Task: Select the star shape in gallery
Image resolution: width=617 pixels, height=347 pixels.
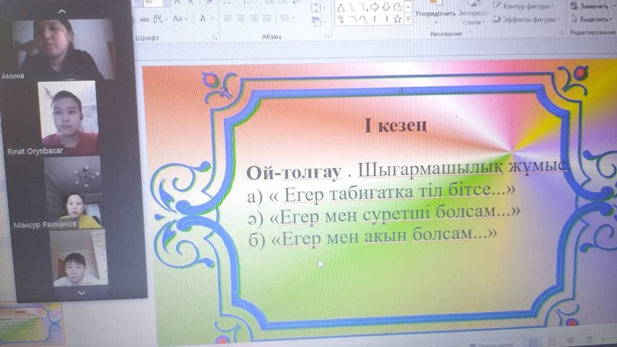Action: click(398, 19)
